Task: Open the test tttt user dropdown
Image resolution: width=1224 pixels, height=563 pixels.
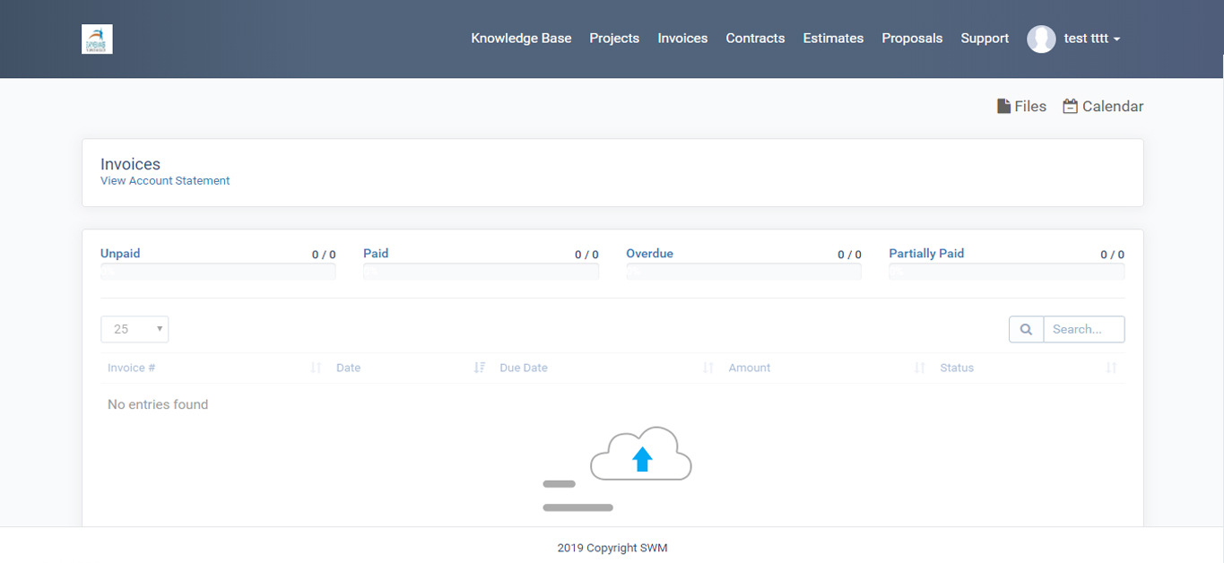Action: pyautogui.click(x=1091, y=39)
